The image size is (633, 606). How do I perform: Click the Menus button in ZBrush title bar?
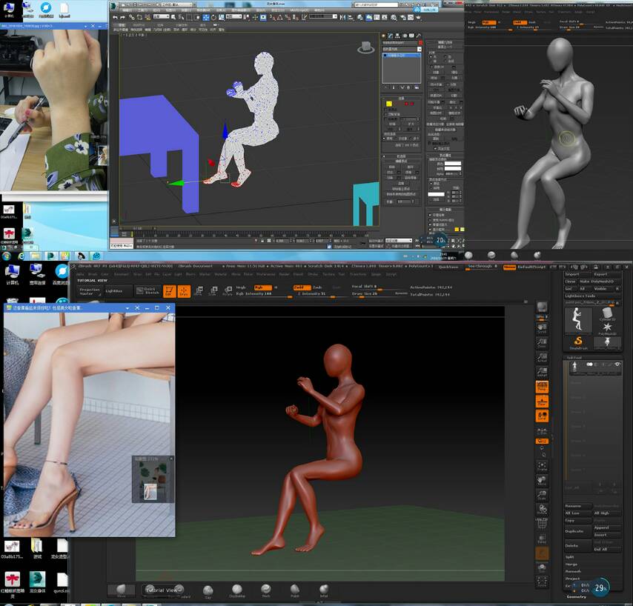[x=509, y=267]
